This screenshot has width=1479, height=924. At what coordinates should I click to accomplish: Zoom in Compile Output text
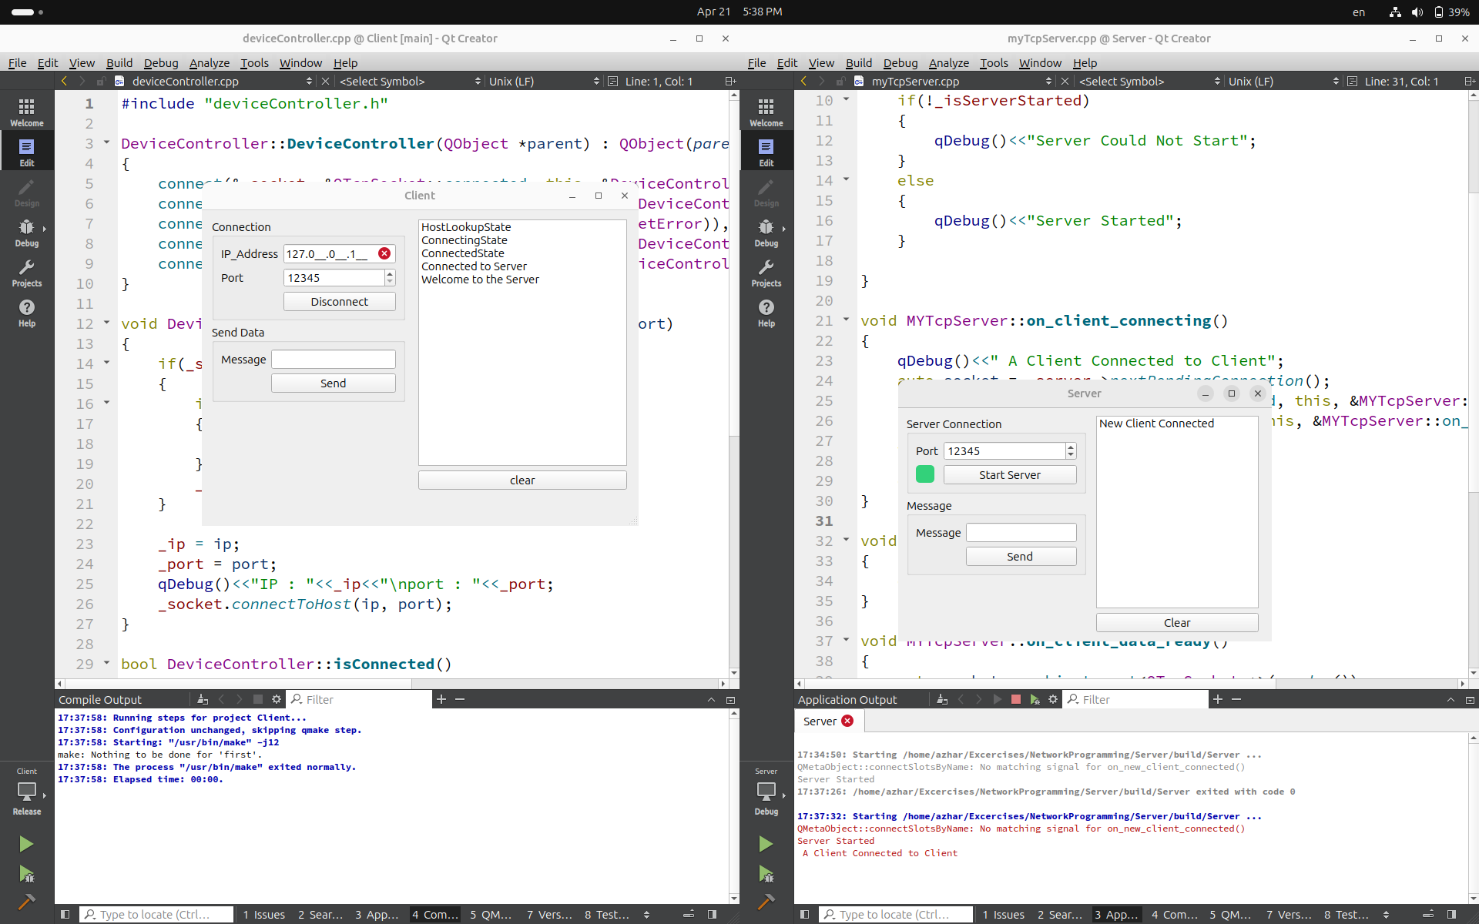[441, 699]
